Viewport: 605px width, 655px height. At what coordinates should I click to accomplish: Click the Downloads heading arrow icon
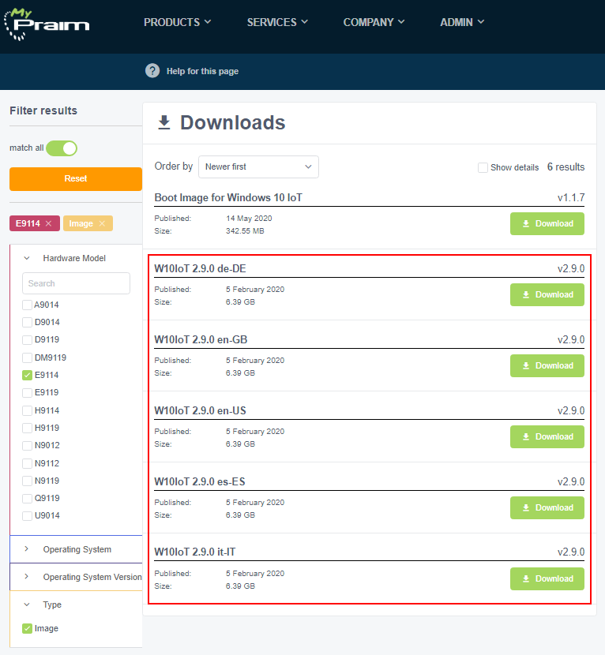pos(164,123)
